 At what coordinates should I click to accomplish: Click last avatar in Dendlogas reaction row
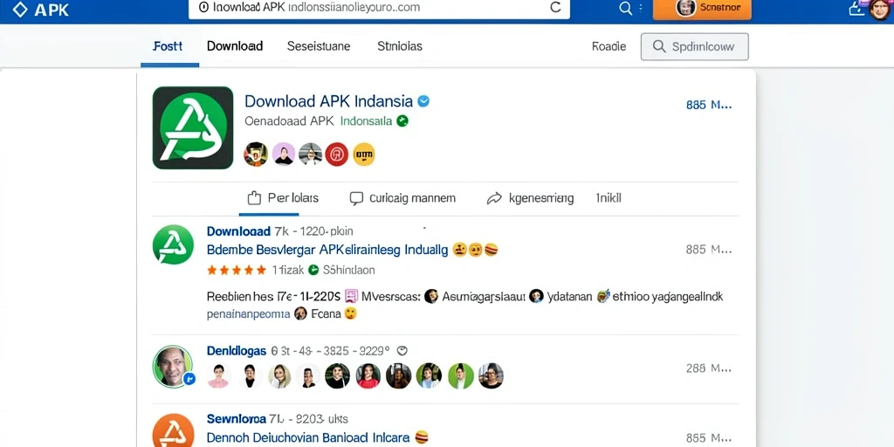tap(491, 376)
